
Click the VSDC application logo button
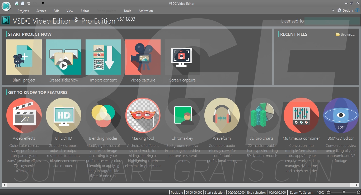tap(6, 6)
